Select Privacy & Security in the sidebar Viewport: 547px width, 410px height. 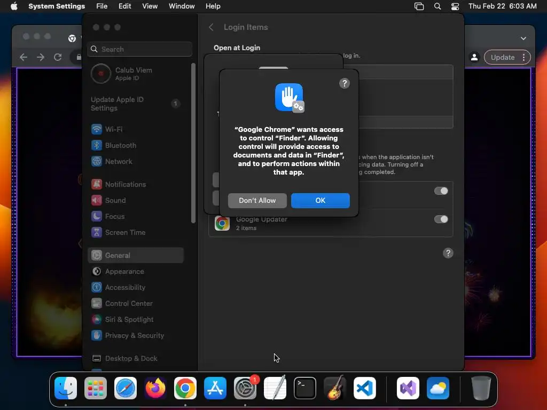pyautogui.click(x=135, y=336)
